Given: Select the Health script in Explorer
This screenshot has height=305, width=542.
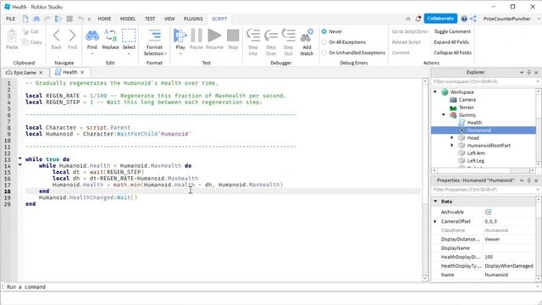Looking at the screenshot, I should (x=474, y=122).
